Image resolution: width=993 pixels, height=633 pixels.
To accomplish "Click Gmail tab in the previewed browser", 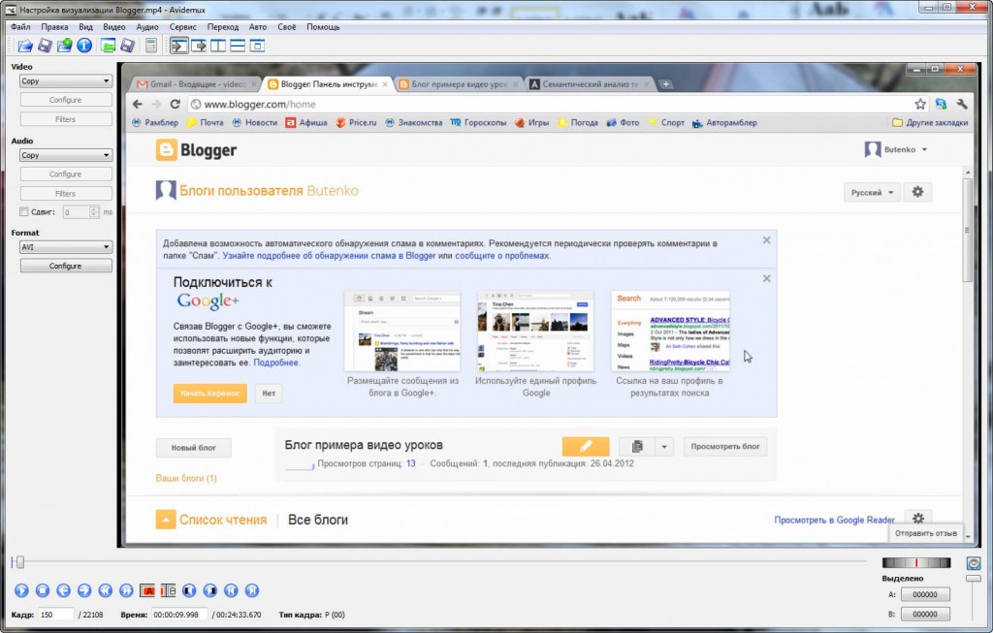I will 196,84.
